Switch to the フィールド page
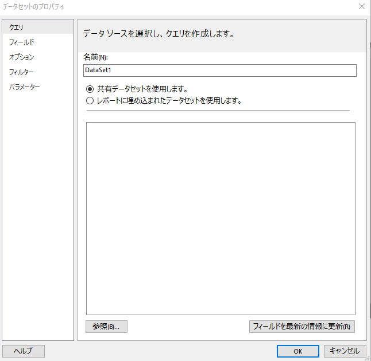Image resolution: width=371 pixels, height=361 pixels. point(22,42)
